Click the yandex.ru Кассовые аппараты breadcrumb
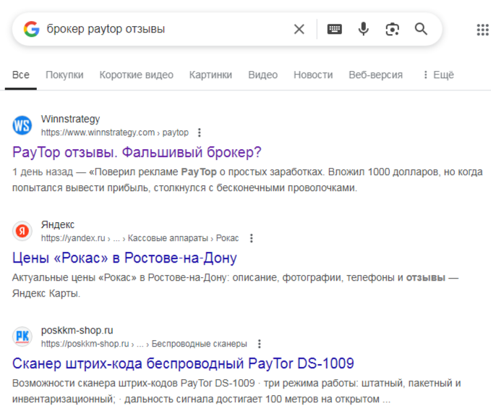Image resolution: width=491 pixels, height=411 pixels. pyautogui.click(x=140, y=238)
